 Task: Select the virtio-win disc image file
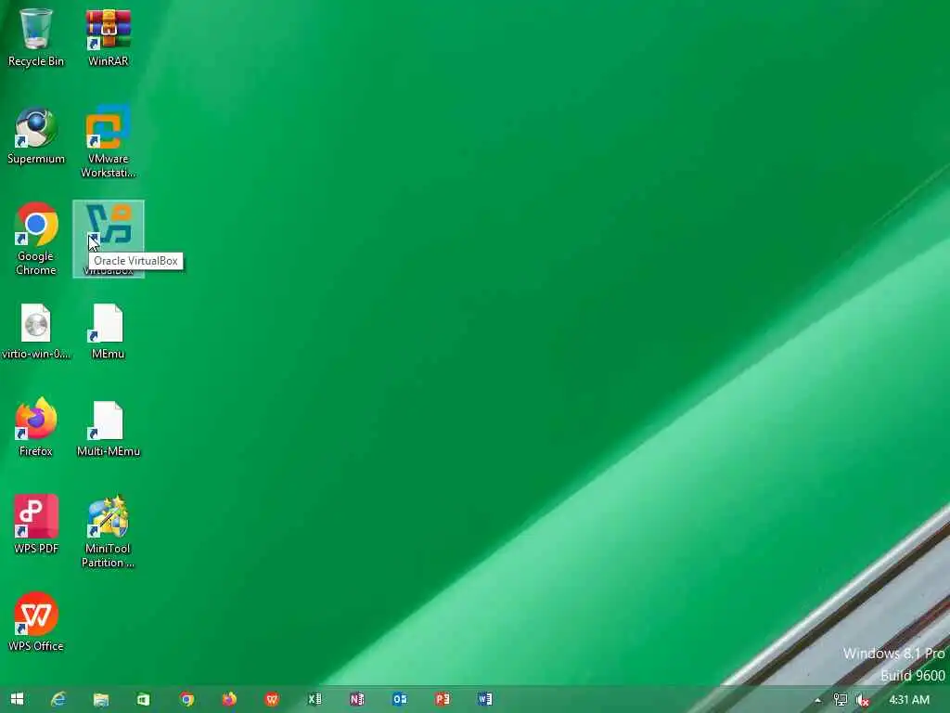[36, 331]
